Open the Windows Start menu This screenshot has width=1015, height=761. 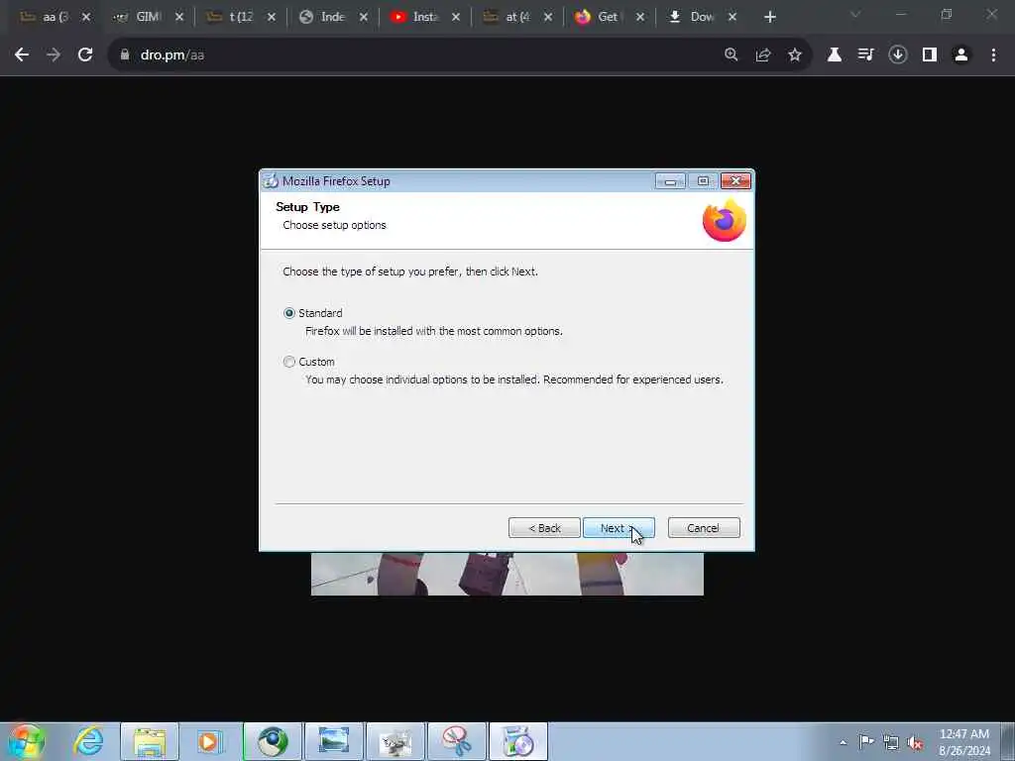point(26,741)
